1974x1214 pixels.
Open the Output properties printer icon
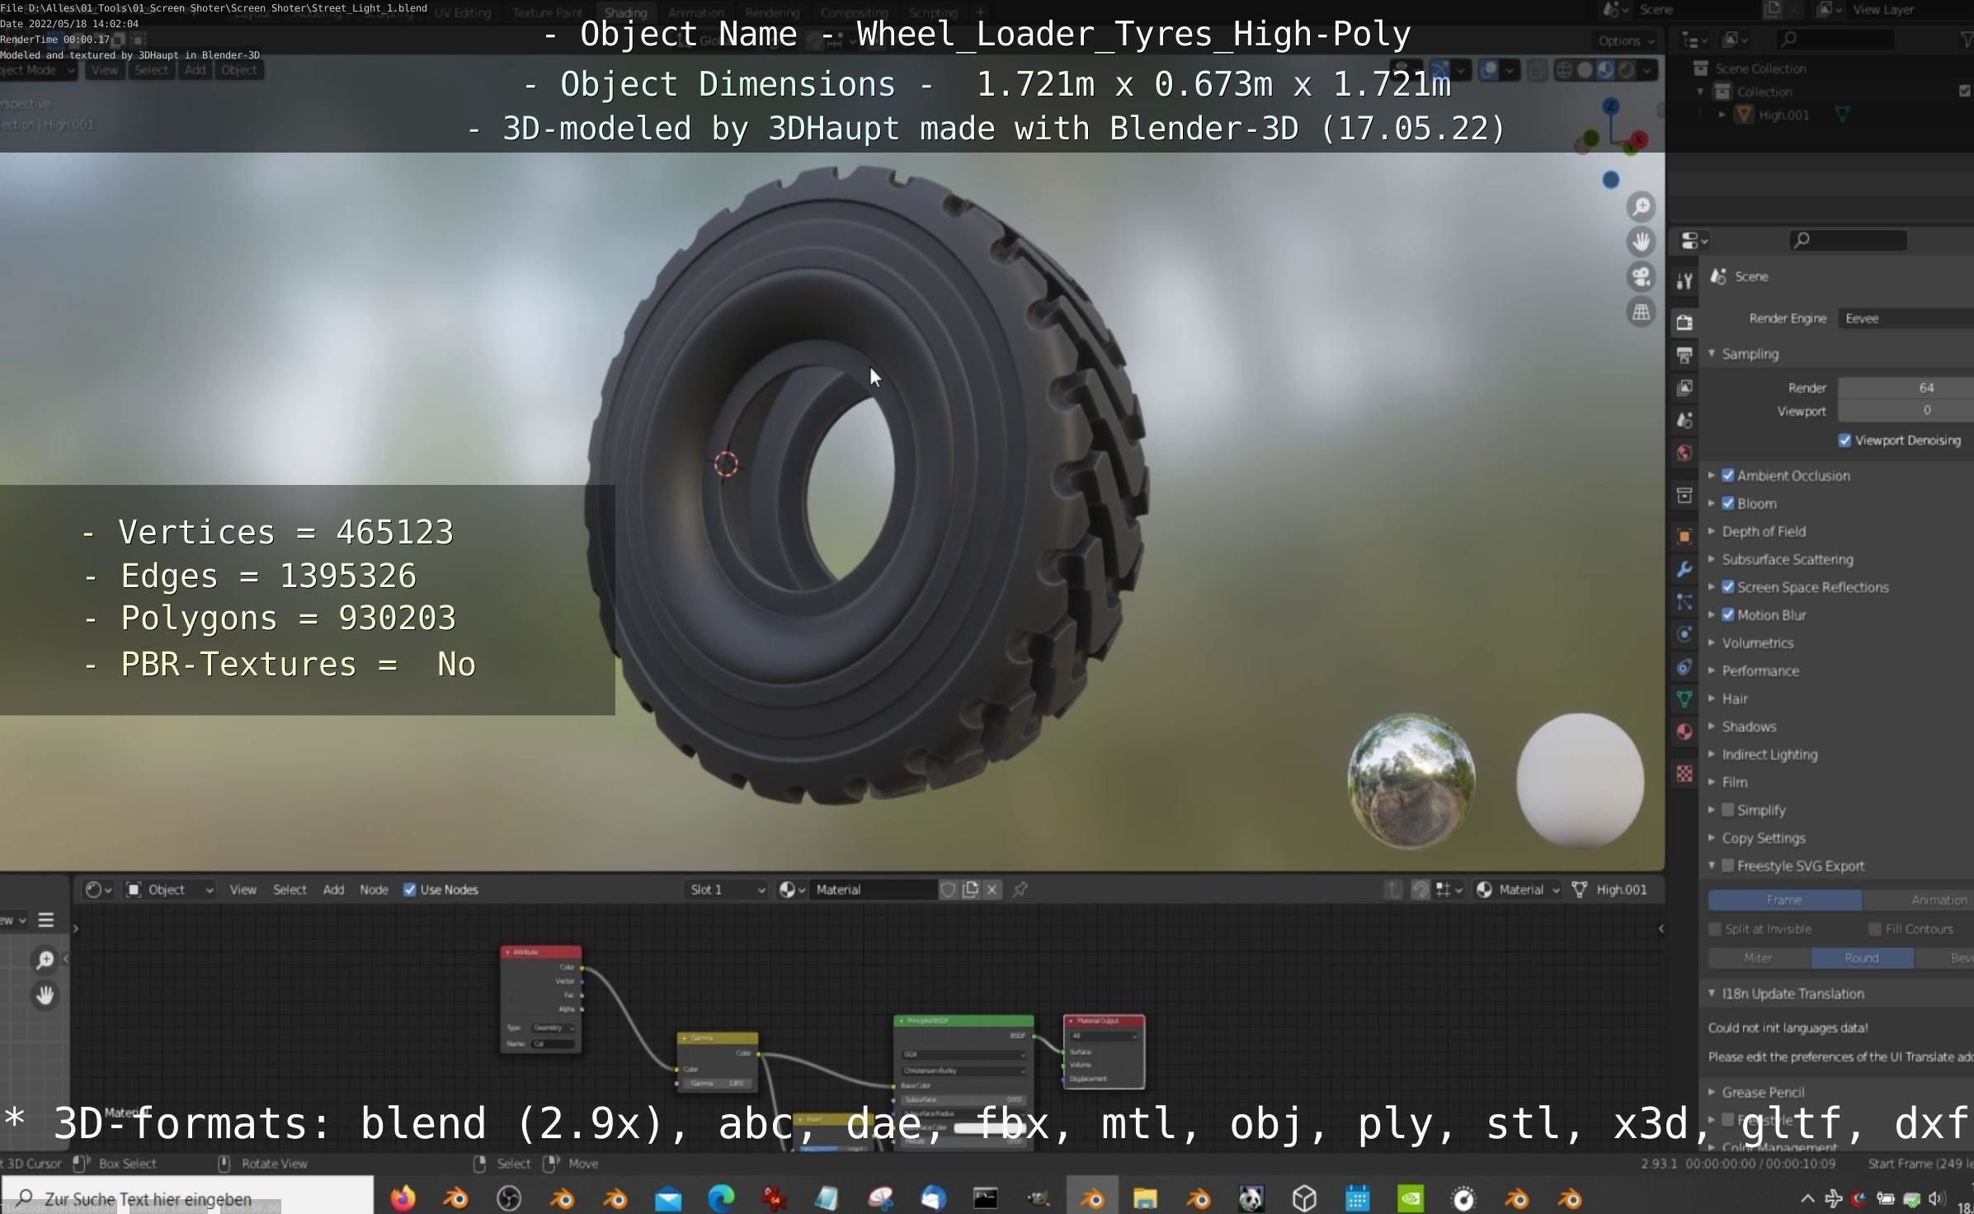(1684, 355)
